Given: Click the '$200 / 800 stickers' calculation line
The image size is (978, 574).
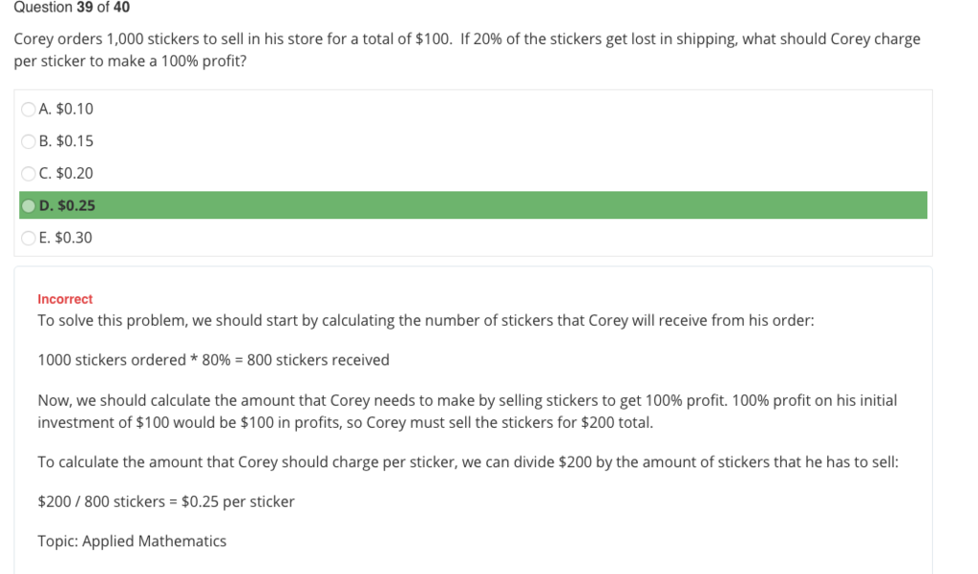Looking at the screenshot, I should tap(165, 501).
